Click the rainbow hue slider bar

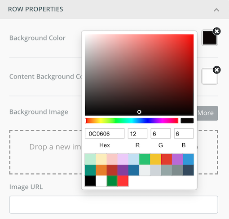[132, 121]
